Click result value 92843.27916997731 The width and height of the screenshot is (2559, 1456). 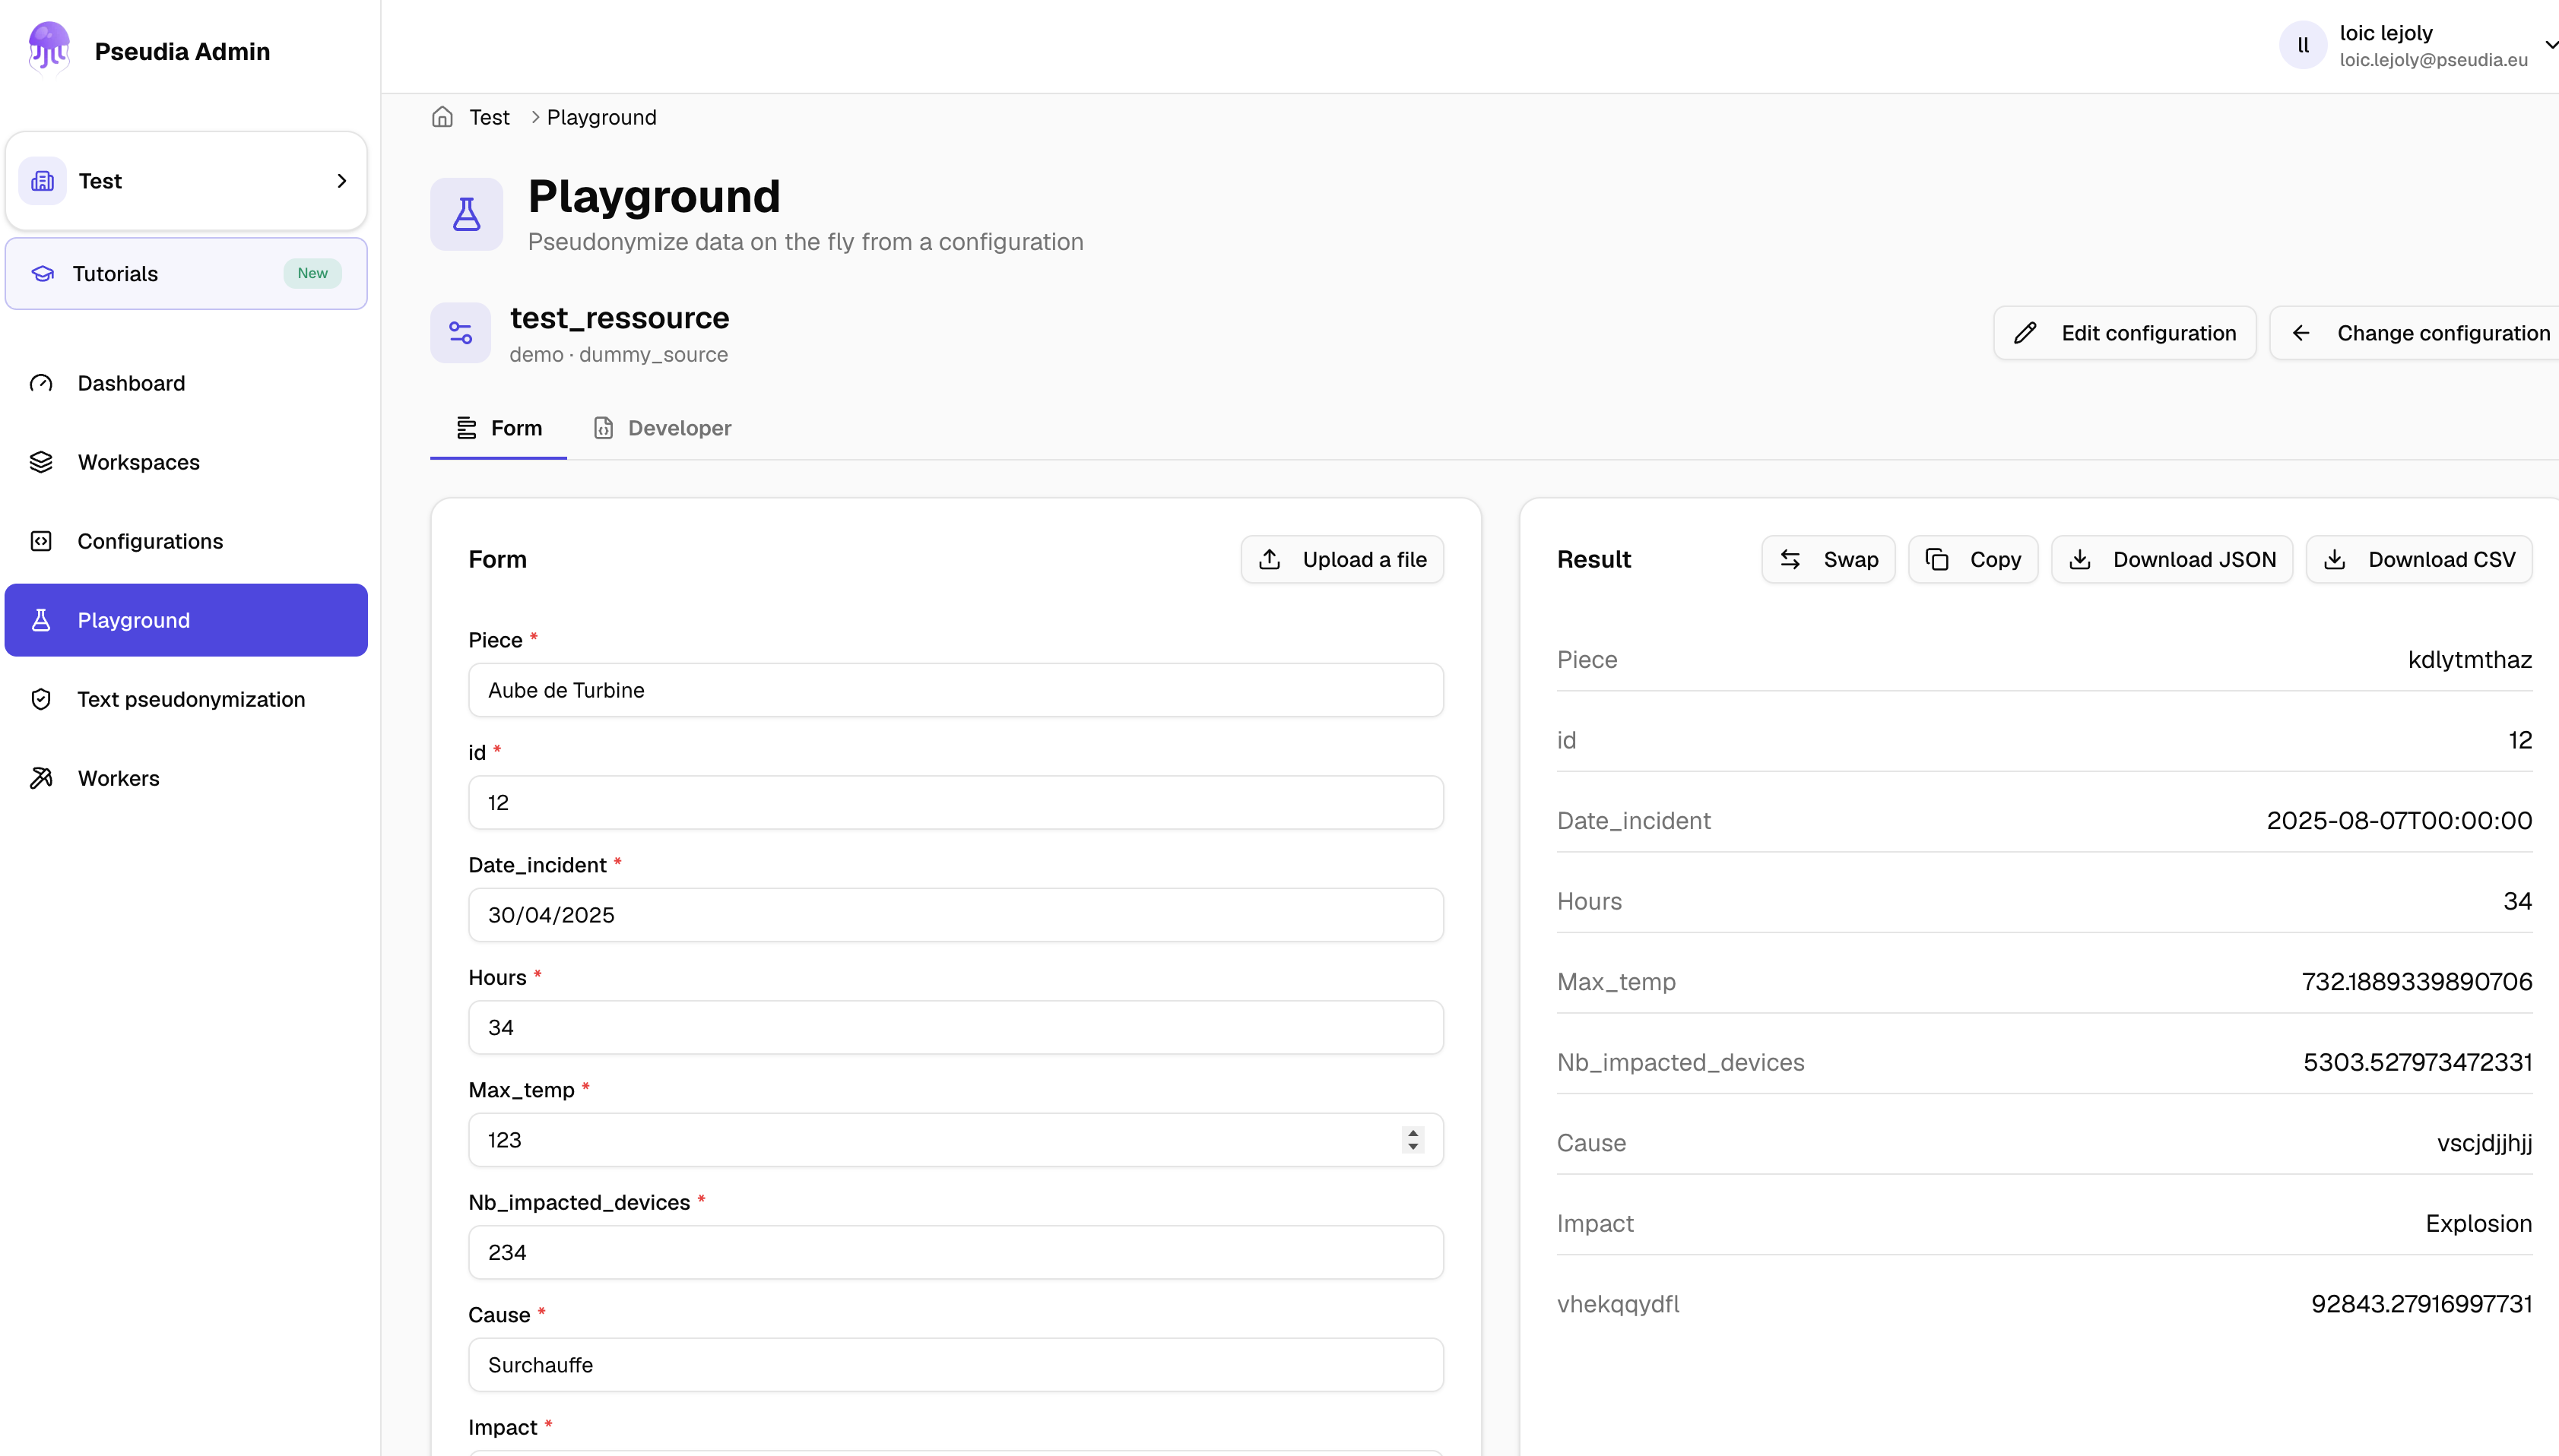pos(2421,1304)
